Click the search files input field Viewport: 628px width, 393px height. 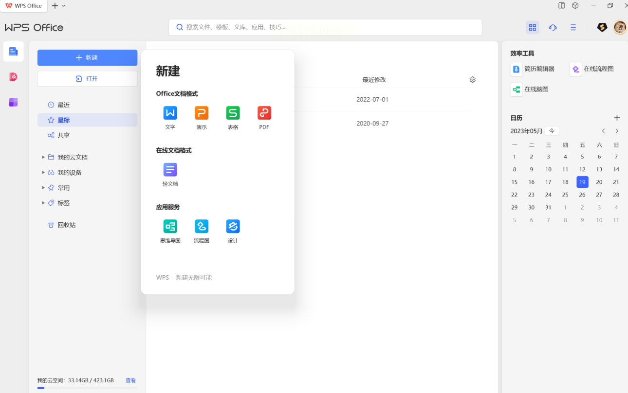325,27
